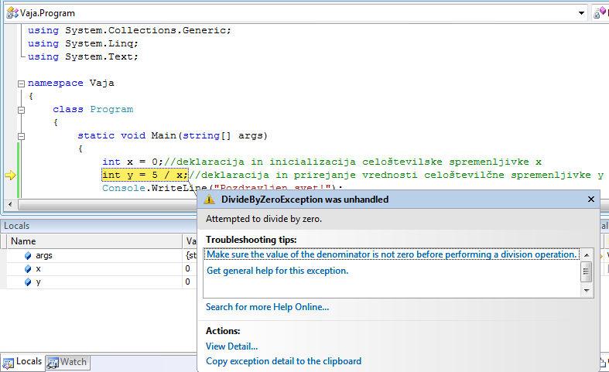609x372 pixels.
Task: Click the scroll left arrow of code editor
Action: click(x=10, y=204)
